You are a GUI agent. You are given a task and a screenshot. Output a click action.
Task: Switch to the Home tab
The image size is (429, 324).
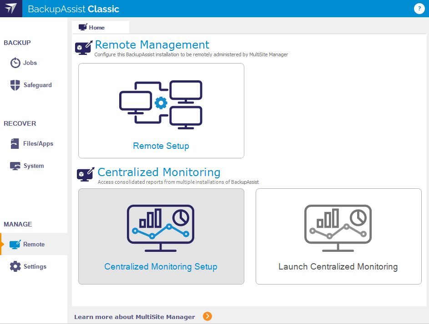pos(96,28)
